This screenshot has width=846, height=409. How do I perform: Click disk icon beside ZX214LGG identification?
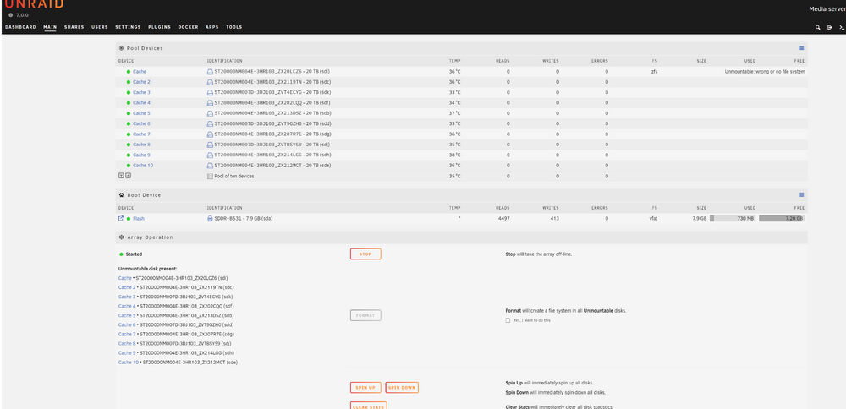[x=211, y=155]
